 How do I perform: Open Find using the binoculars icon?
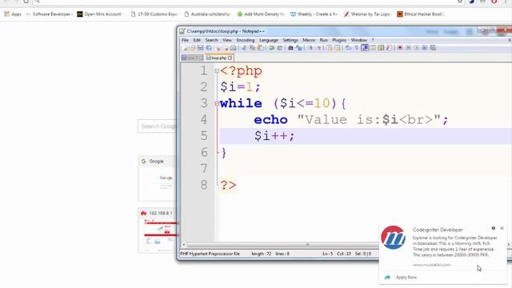[x=290, y=48]
